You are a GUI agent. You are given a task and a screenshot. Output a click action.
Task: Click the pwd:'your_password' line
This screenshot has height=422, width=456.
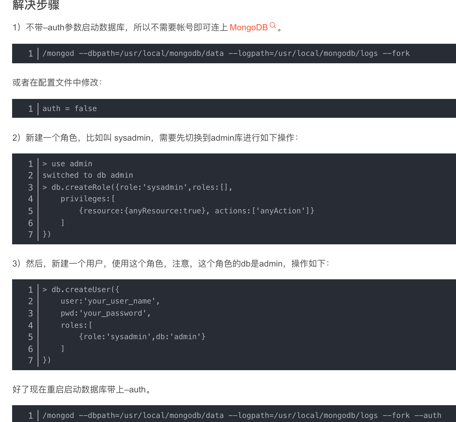coord(106,313)
